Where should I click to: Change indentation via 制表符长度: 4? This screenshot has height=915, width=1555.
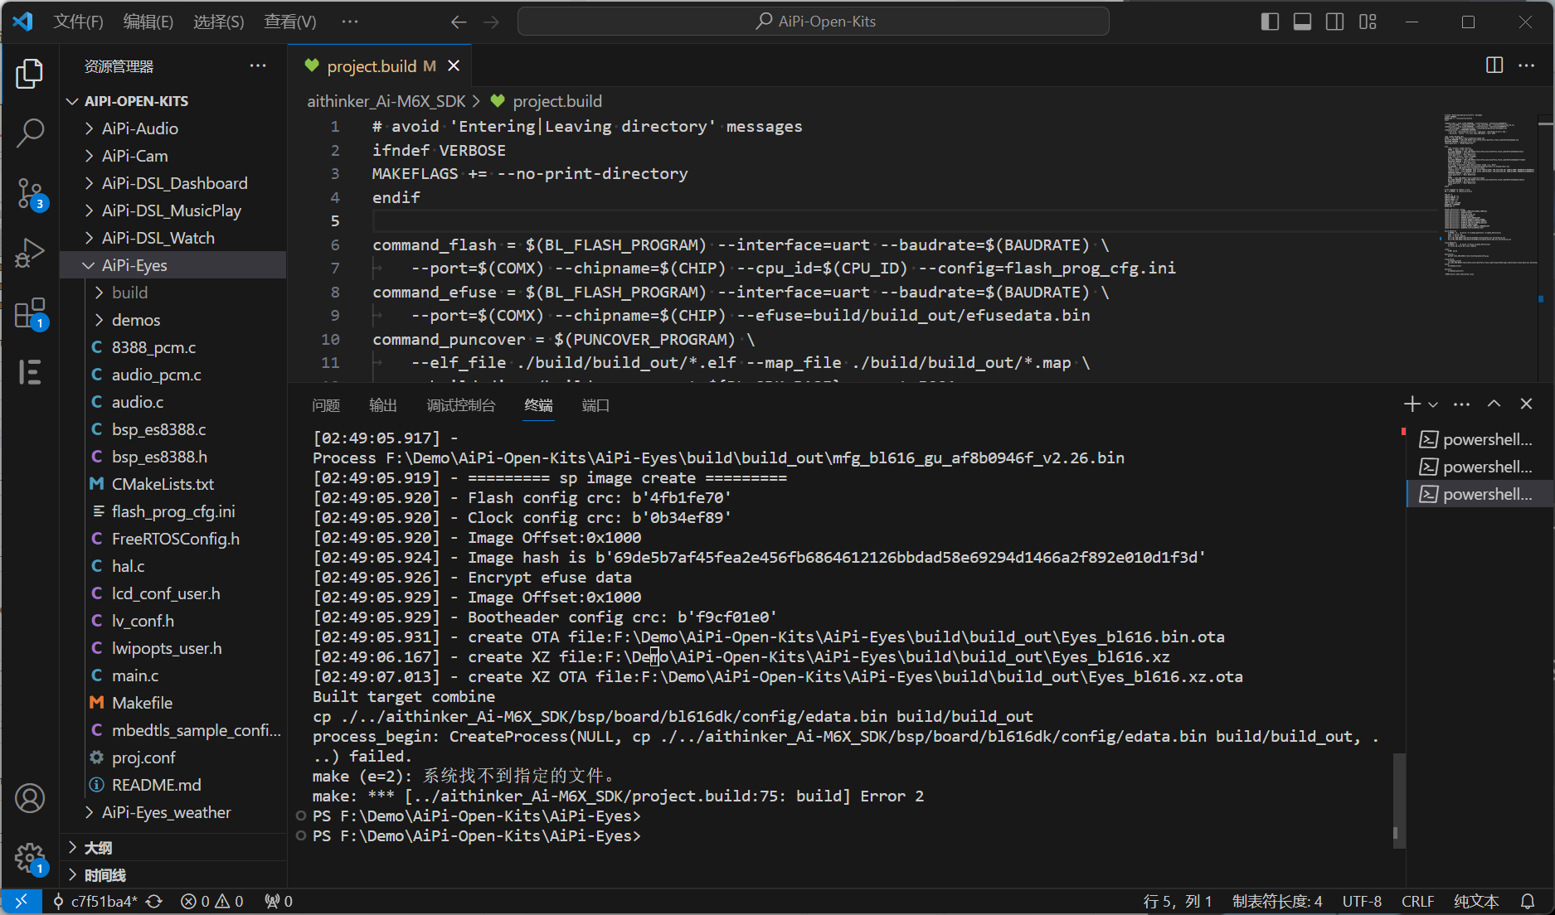[1277, 901]
